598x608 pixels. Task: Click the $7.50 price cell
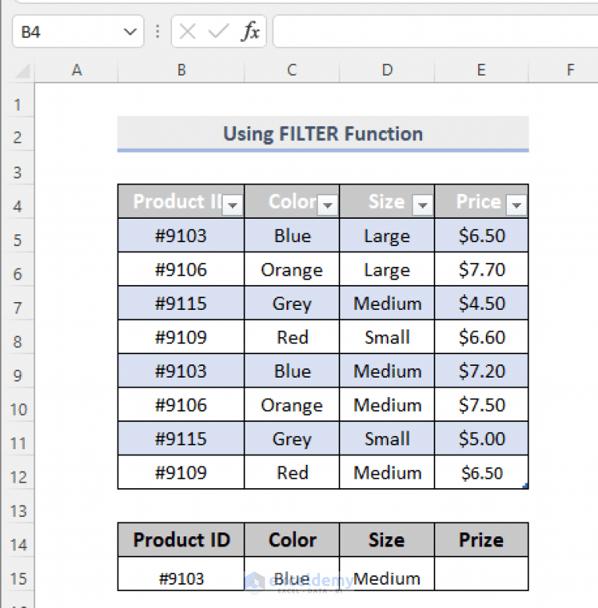pyautogui.click(x=481, y=405)
